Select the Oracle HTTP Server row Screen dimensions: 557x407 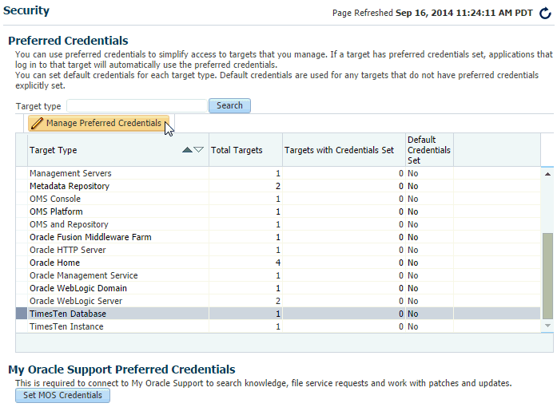pos(278,250)
